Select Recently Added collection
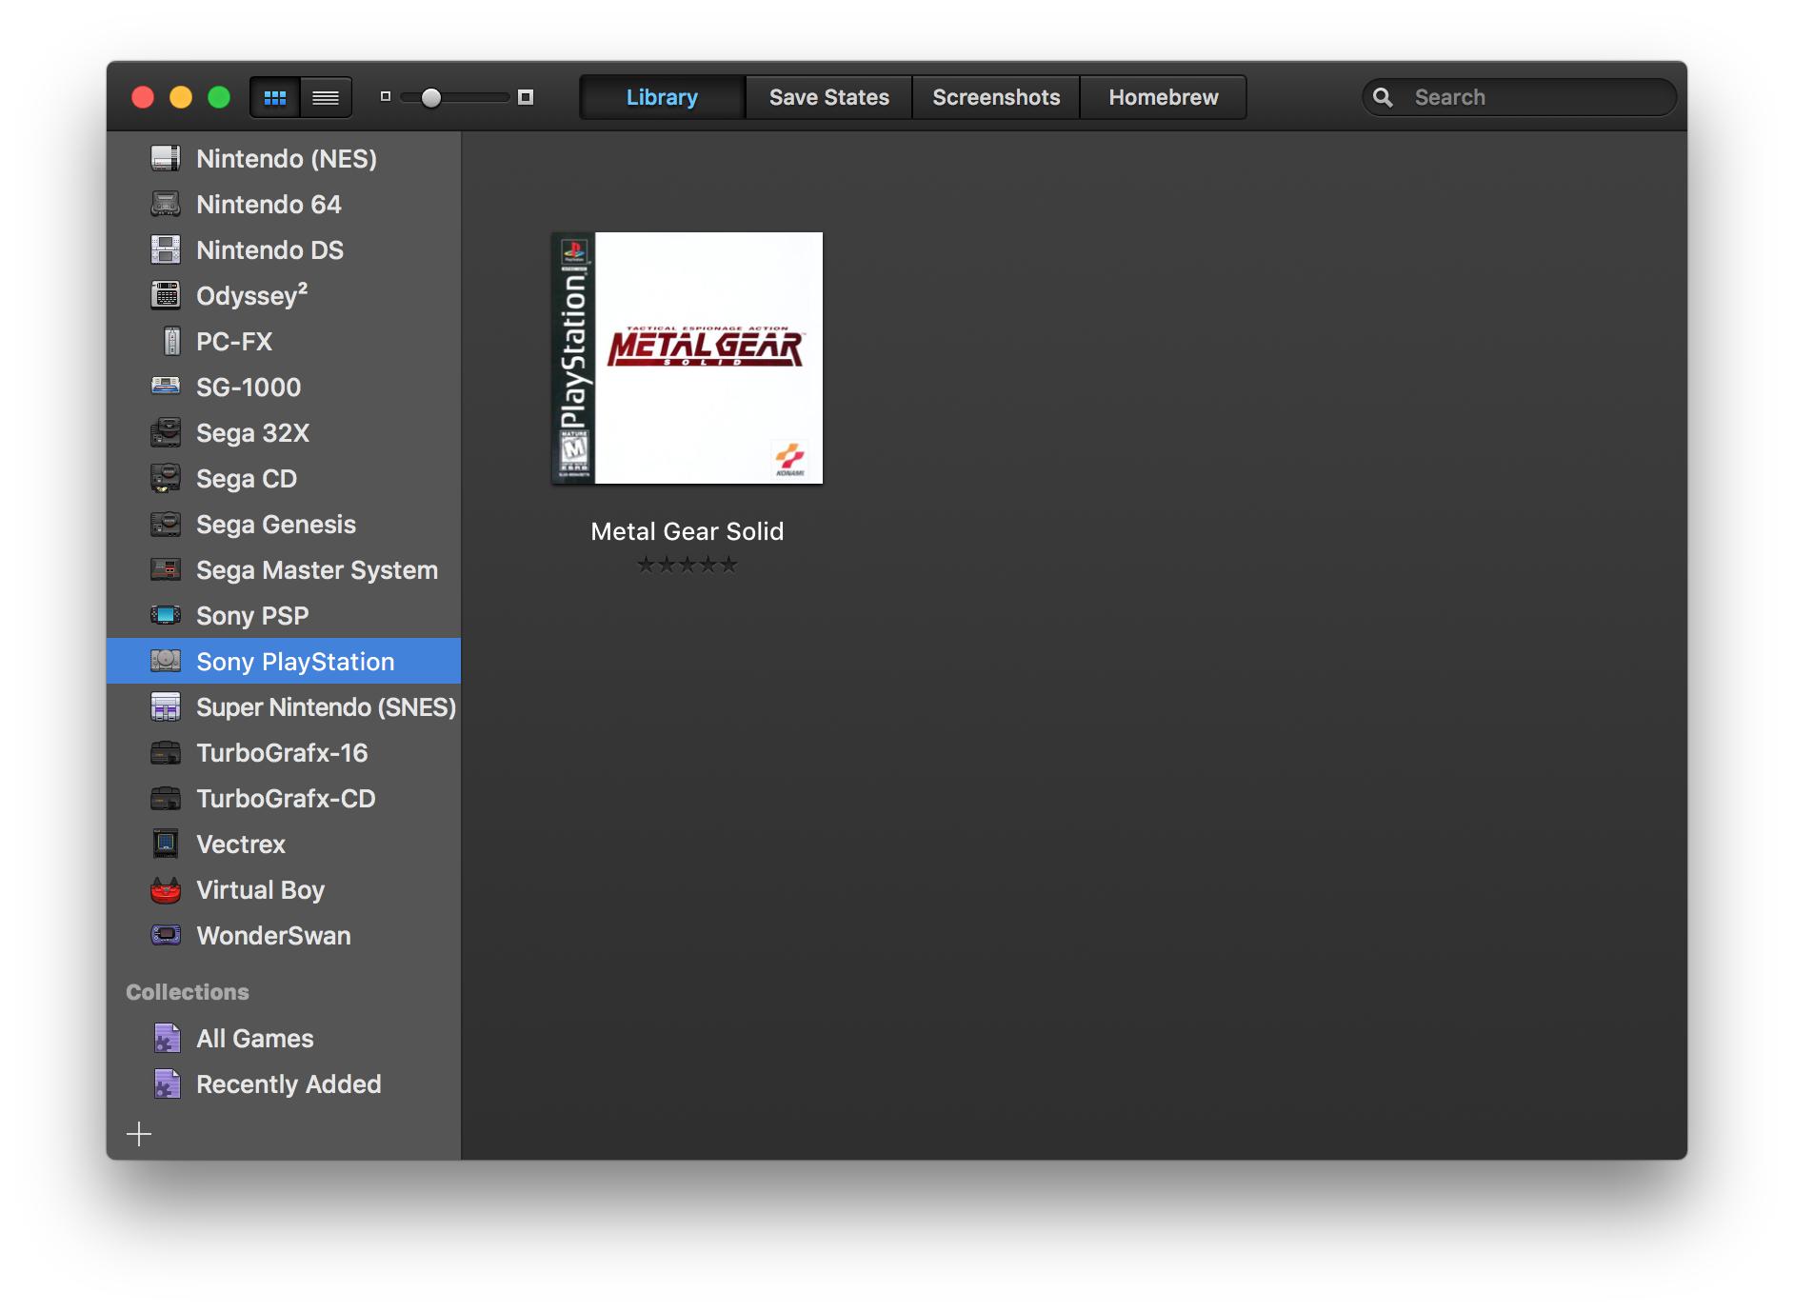 168,1083
